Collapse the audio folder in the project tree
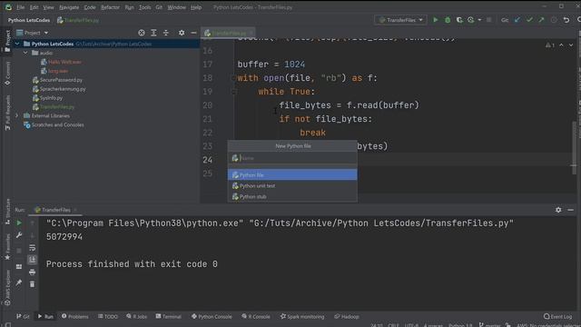Viewport: 581px width, 327px height. pyautogui.click(x=25, y=53)
